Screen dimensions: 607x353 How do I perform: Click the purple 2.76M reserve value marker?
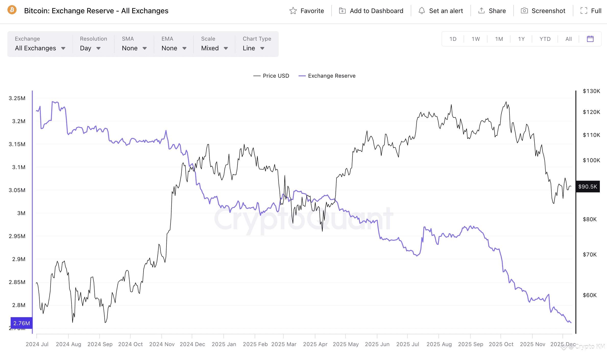click(21, 323)
